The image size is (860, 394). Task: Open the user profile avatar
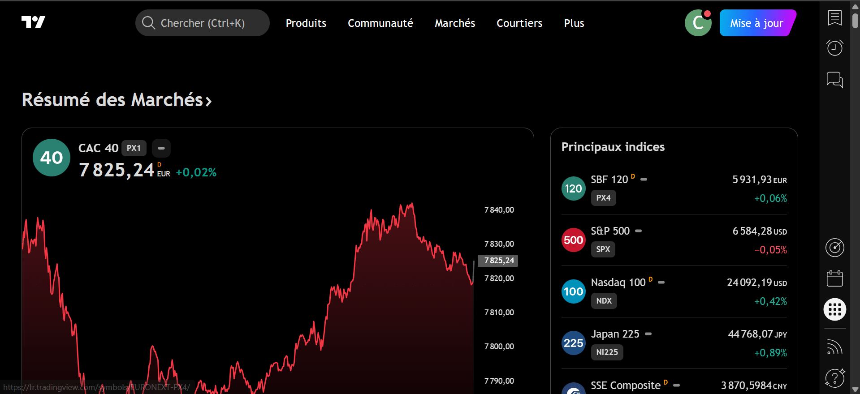[x=698, y=23]
